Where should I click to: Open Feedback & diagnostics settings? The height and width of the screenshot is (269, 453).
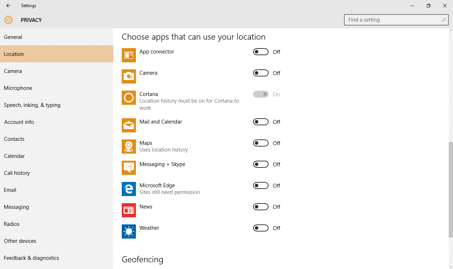click(57, 258)
